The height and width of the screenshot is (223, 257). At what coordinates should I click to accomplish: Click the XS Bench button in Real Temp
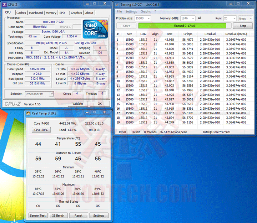pyautogui.click(x=58, y=216)
